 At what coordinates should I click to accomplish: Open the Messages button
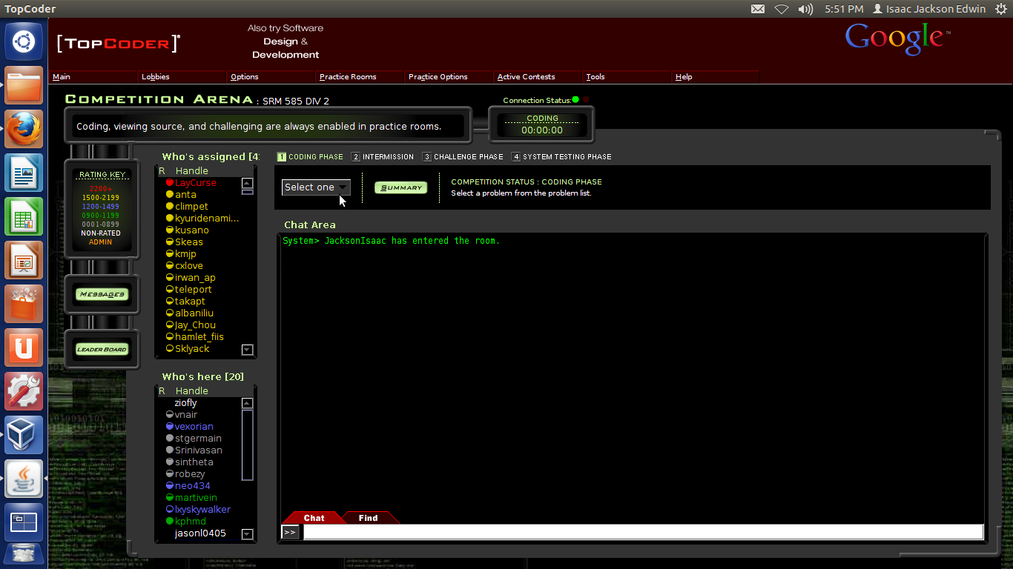102,295
